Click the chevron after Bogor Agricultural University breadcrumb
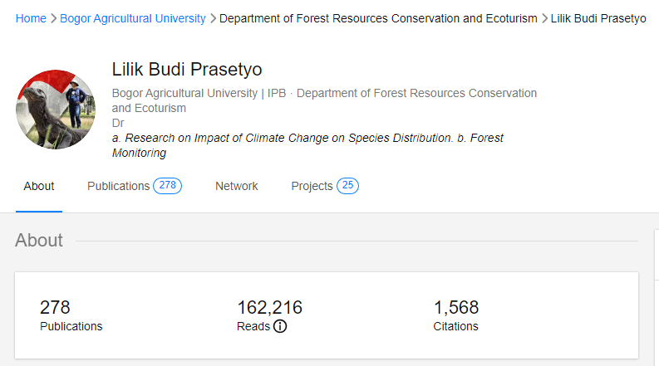 click(213, 18)
